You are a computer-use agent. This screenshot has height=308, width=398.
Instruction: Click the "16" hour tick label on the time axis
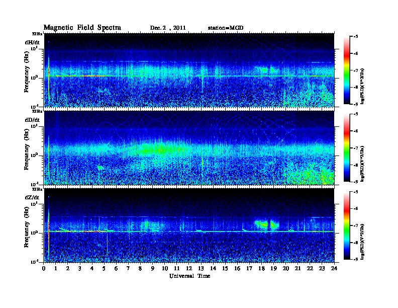[x=237, y=268]
